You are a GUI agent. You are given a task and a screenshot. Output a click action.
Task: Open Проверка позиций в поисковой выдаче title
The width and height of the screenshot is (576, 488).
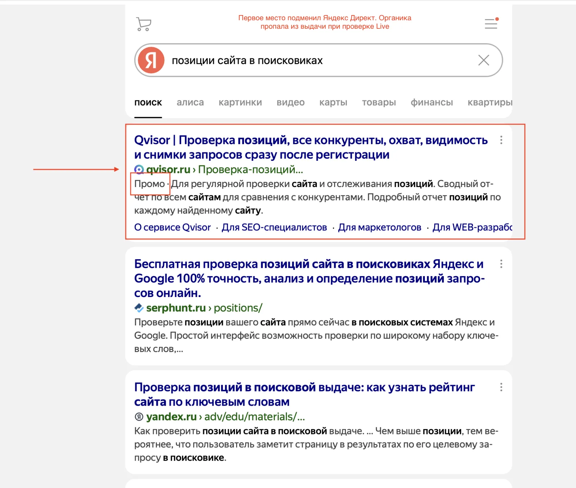pyautogui.click(x=305, y=394)
